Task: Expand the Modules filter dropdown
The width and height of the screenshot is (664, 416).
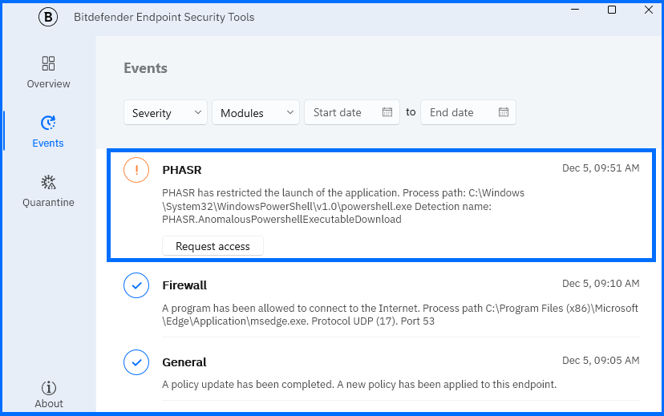Action: click(257, 113)
